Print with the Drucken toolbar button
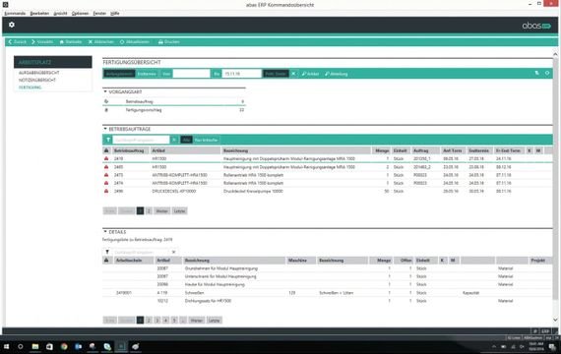Viewport: 561px width, 354px height. 169,42
